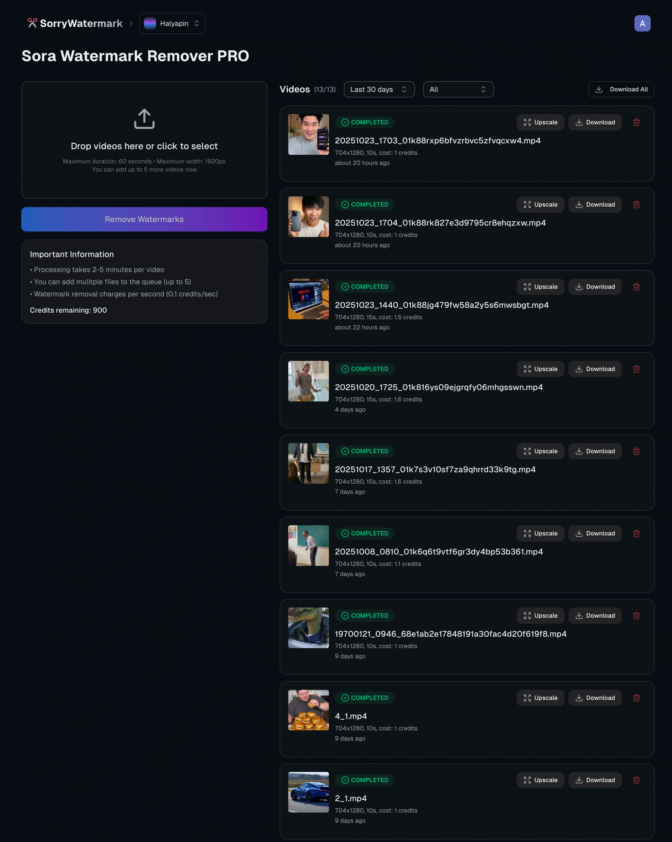Click the SorryWatermark scissors logo icon
672x842 pixels.
pos(32,23)
